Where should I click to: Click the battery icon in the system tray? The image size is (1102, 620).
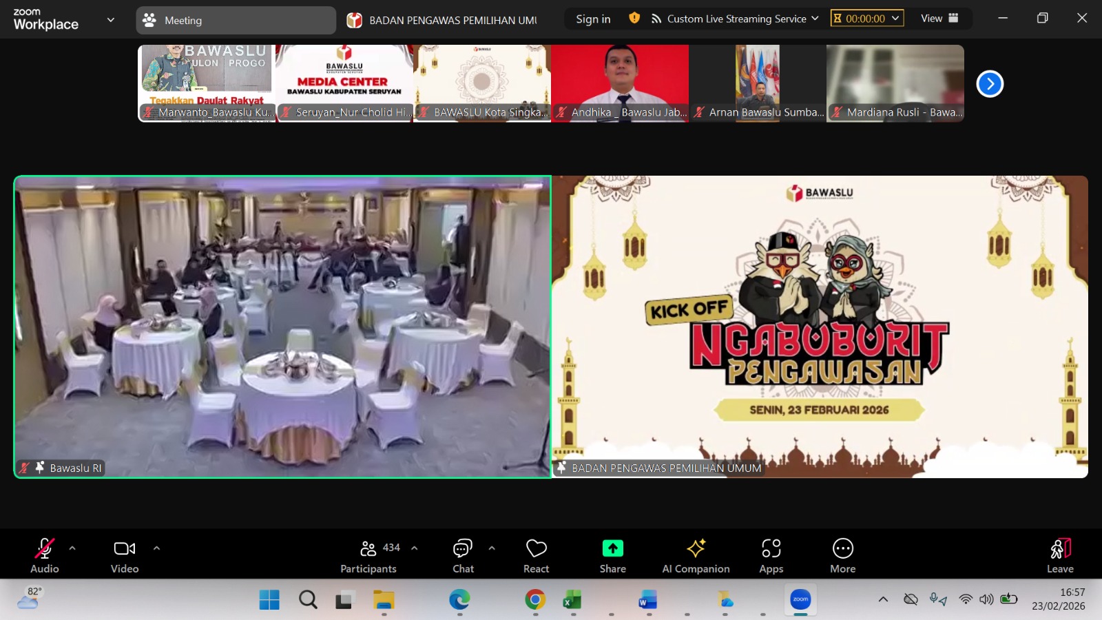tap(1009, 599)
